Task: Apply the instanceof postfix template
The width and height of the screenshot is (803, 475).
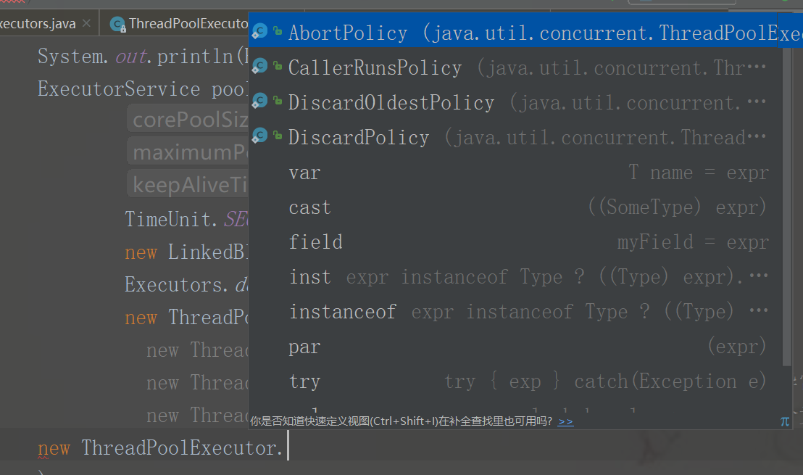Action: [x=516, y=312]
